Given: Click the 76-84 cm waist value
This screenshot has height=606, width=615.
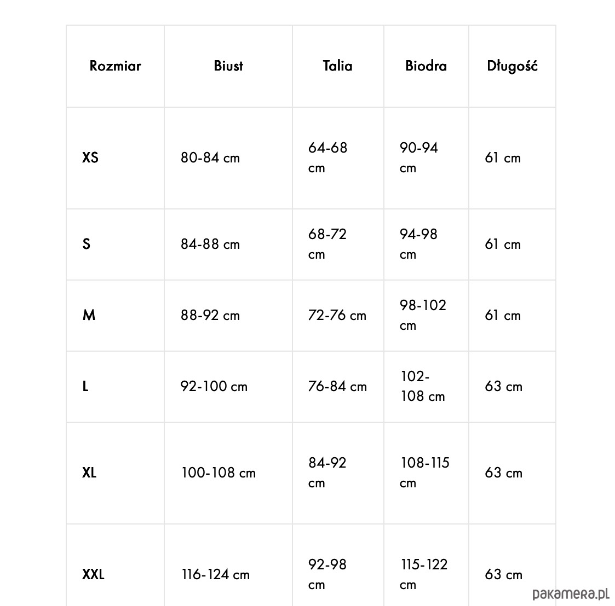Looking at the screenshot, I should click(337, 387).
